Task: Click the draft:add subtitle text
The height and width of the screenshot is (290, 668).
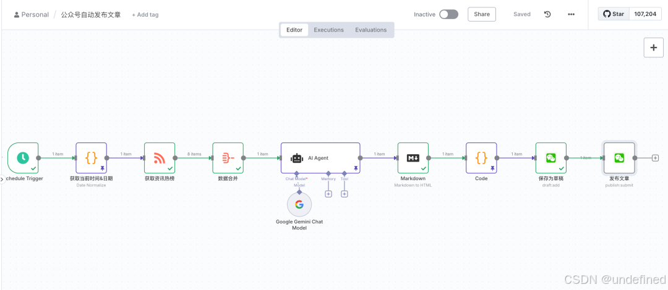Action: (x=551, y=185)
